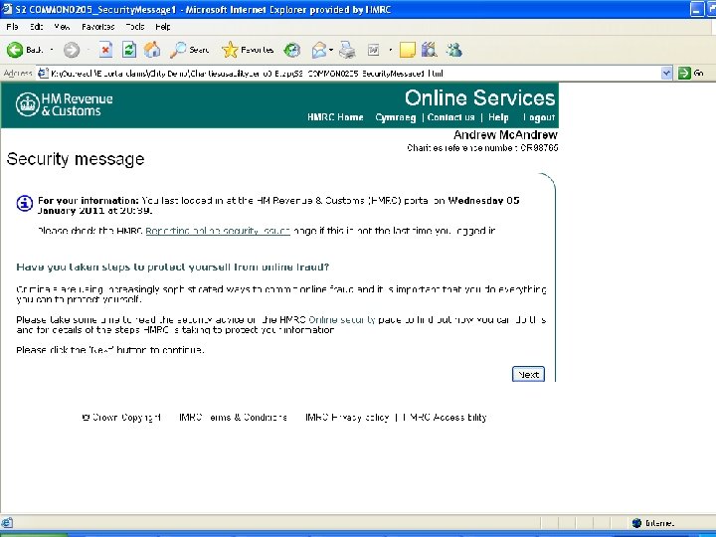Viewport: 716px width, 537px height.
Task: Print the page with printer icon
Action: pos(347,50)
